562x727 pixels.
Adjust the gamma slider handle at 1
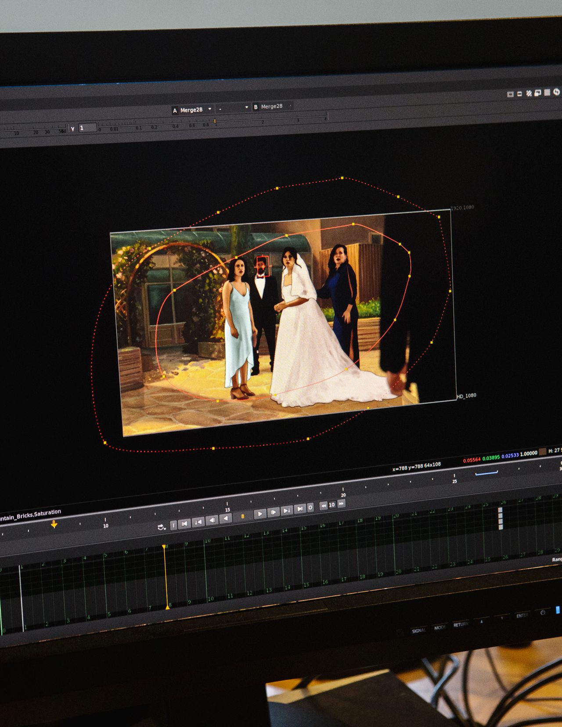pos(215,121)
